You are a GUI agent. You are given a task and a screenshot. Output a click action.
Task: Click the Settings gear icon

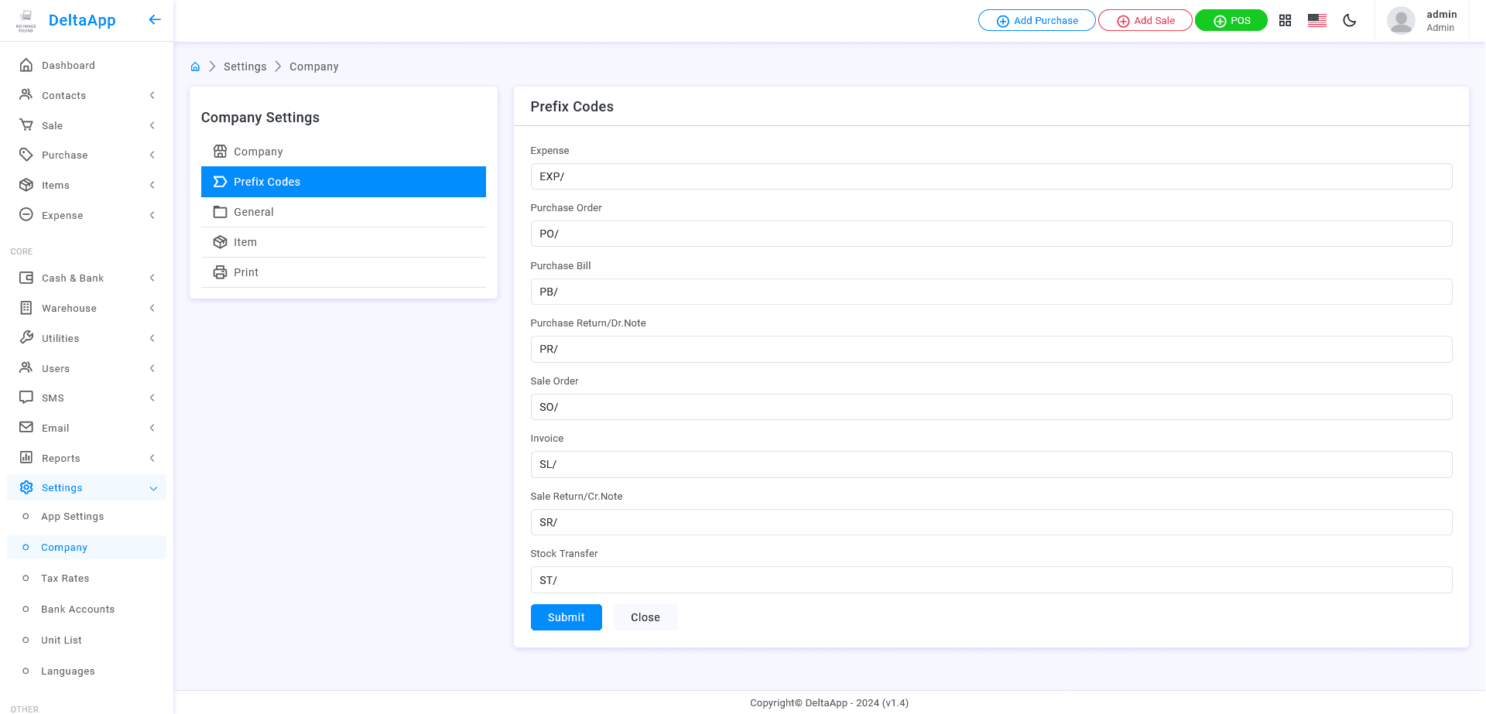click(x=26, y=487)
